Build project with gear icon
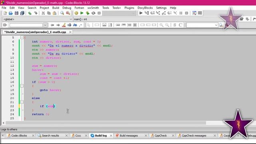This screenshot has width=256, height=144. coord(76,13)
